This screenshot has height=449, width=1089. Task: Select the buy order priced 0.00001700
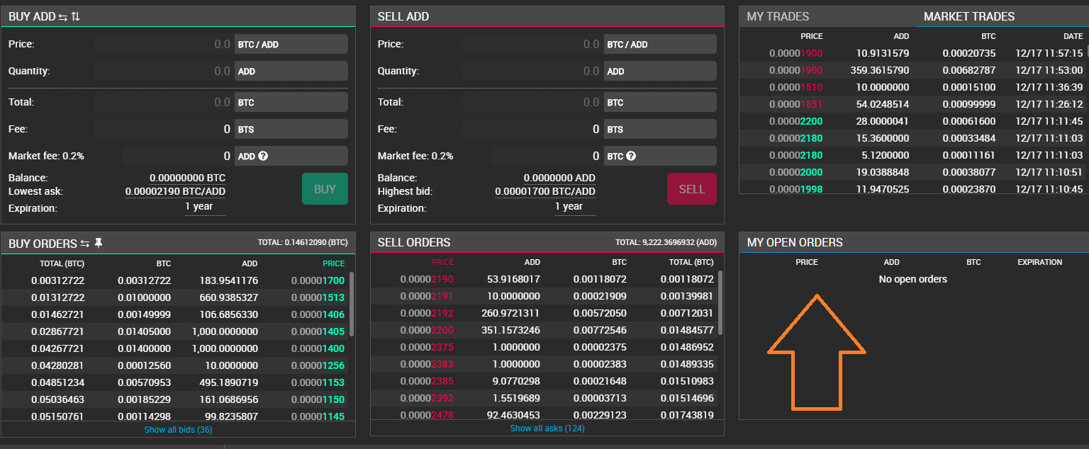click(176, 280)
